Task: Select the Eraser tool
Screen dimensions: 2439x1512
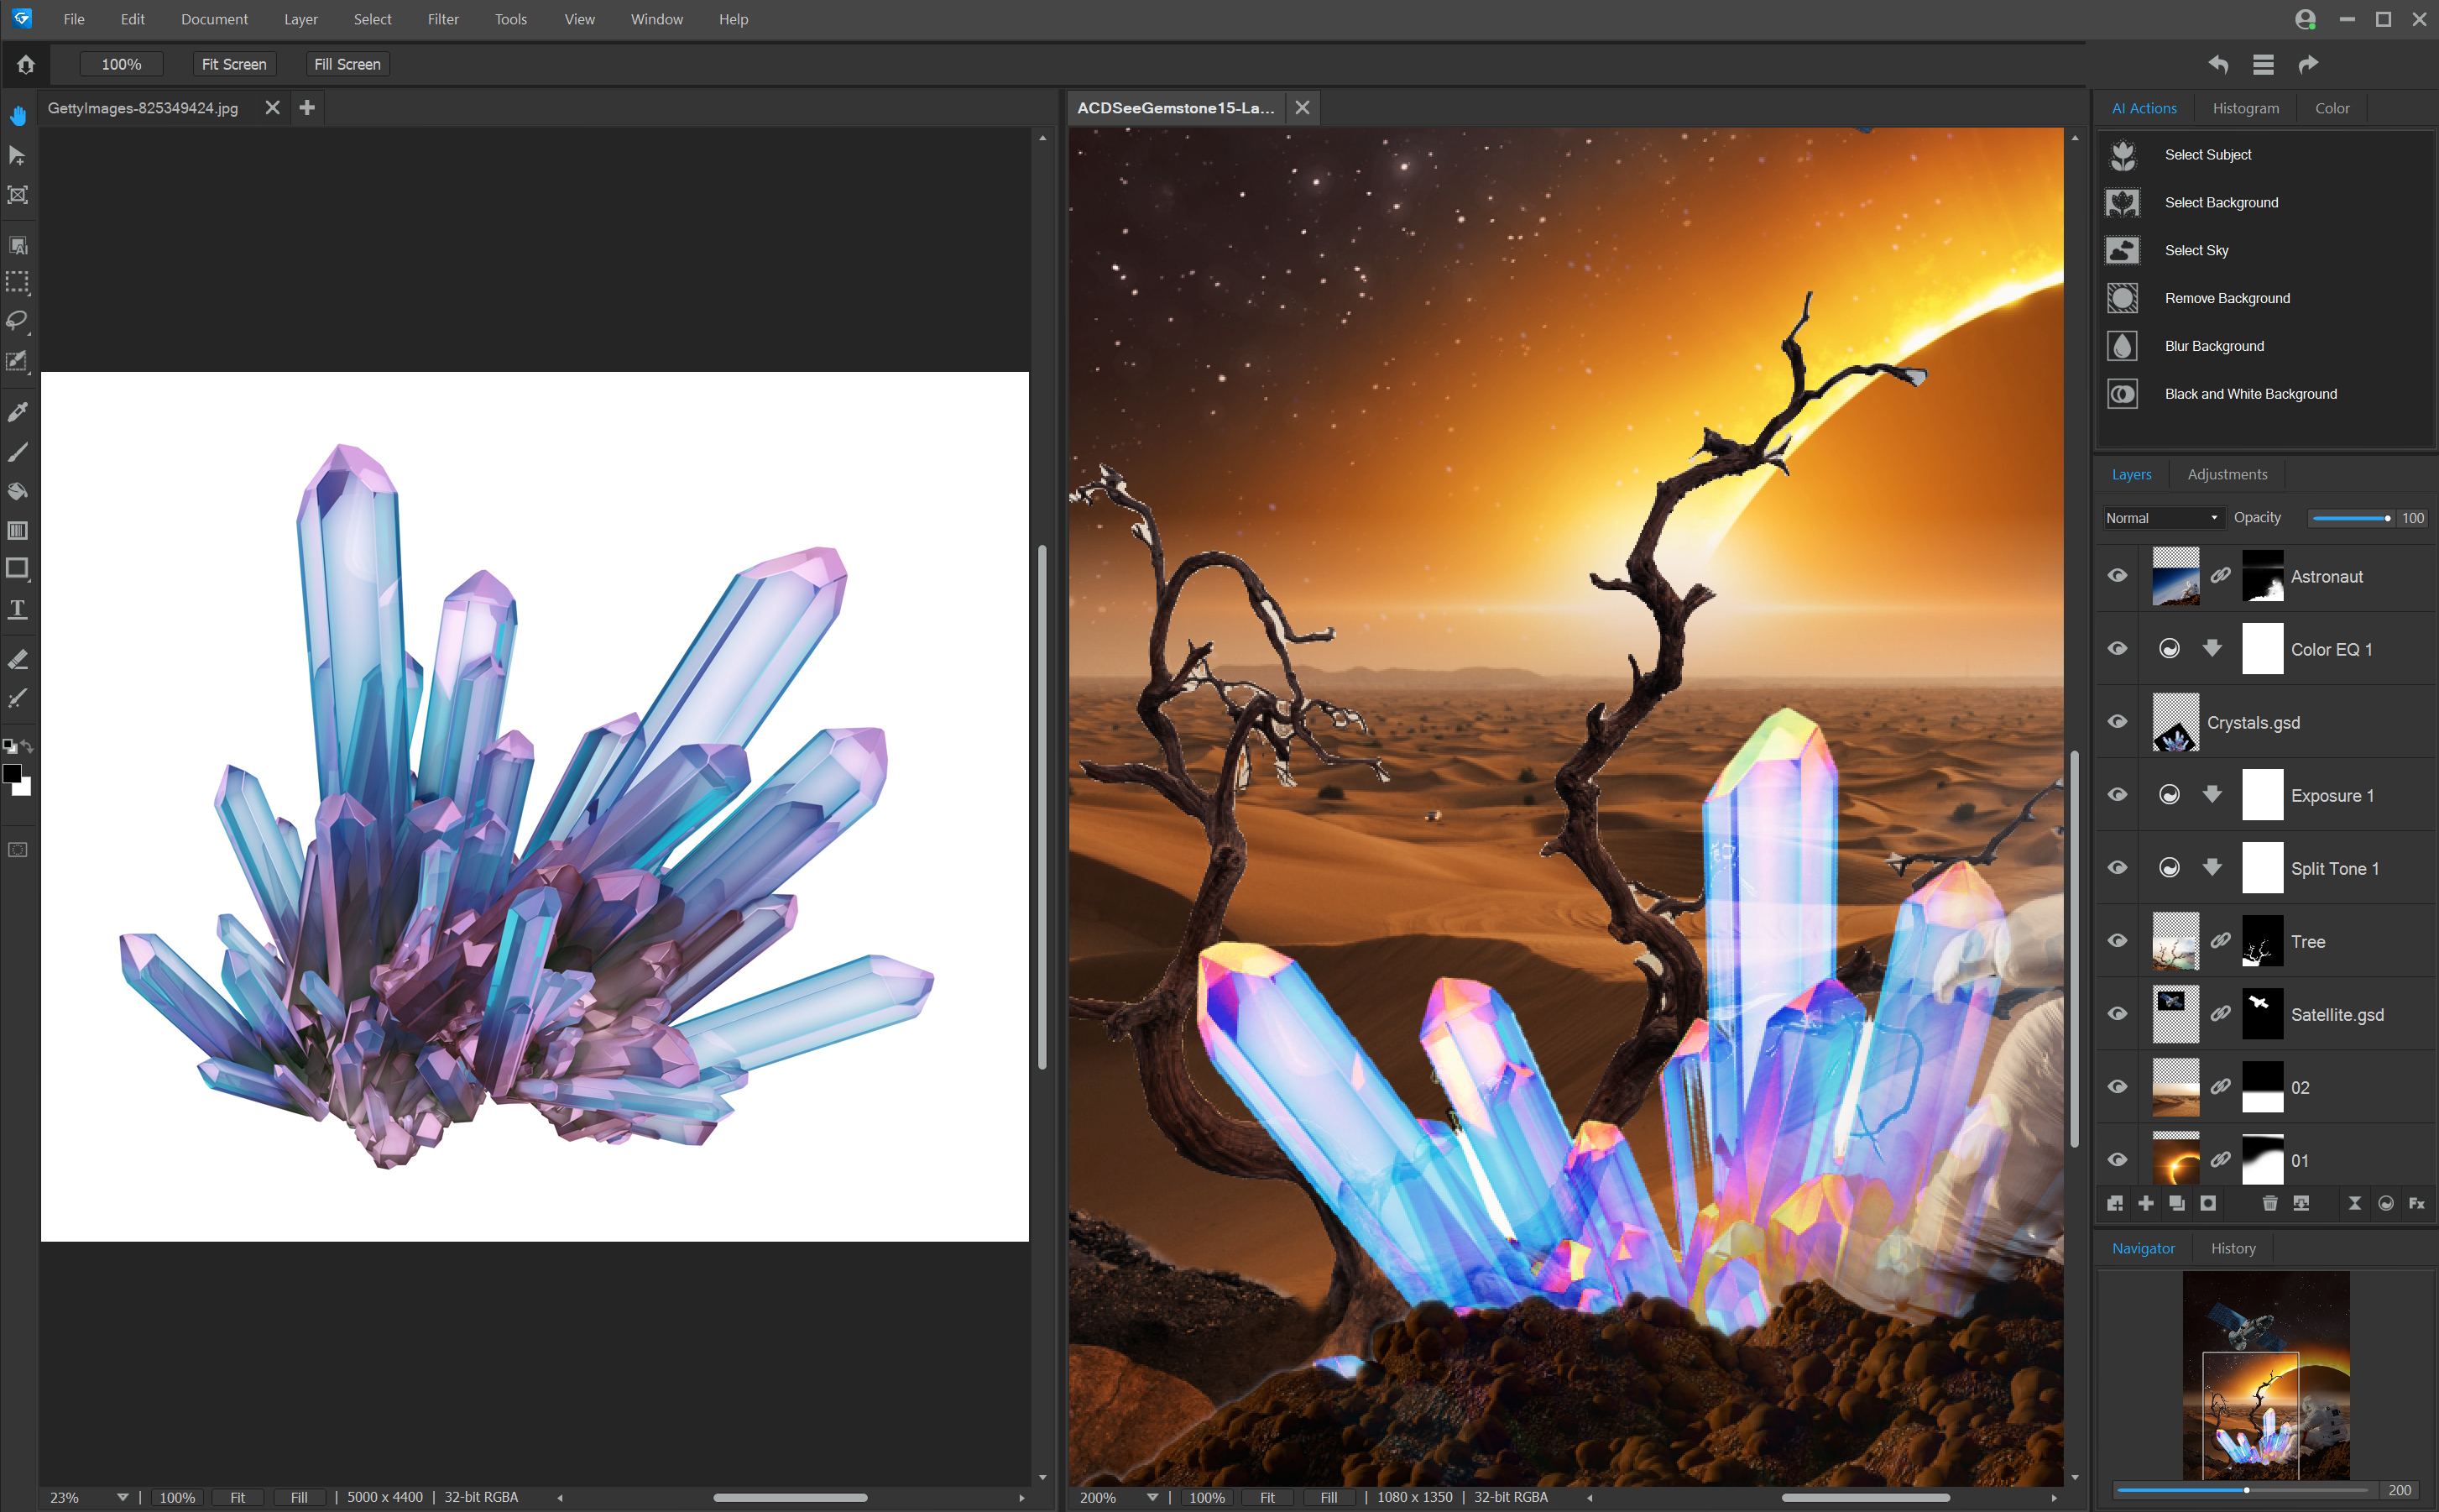Action: (18, 659)
